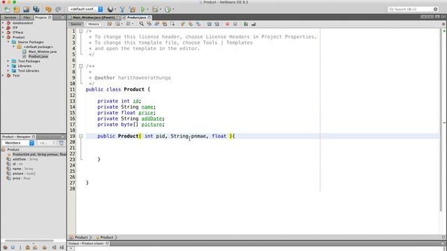Screen dimensions: 447x251
Task: Click the Find Previous Occurrence icon
Action: (x=149, y=24)
